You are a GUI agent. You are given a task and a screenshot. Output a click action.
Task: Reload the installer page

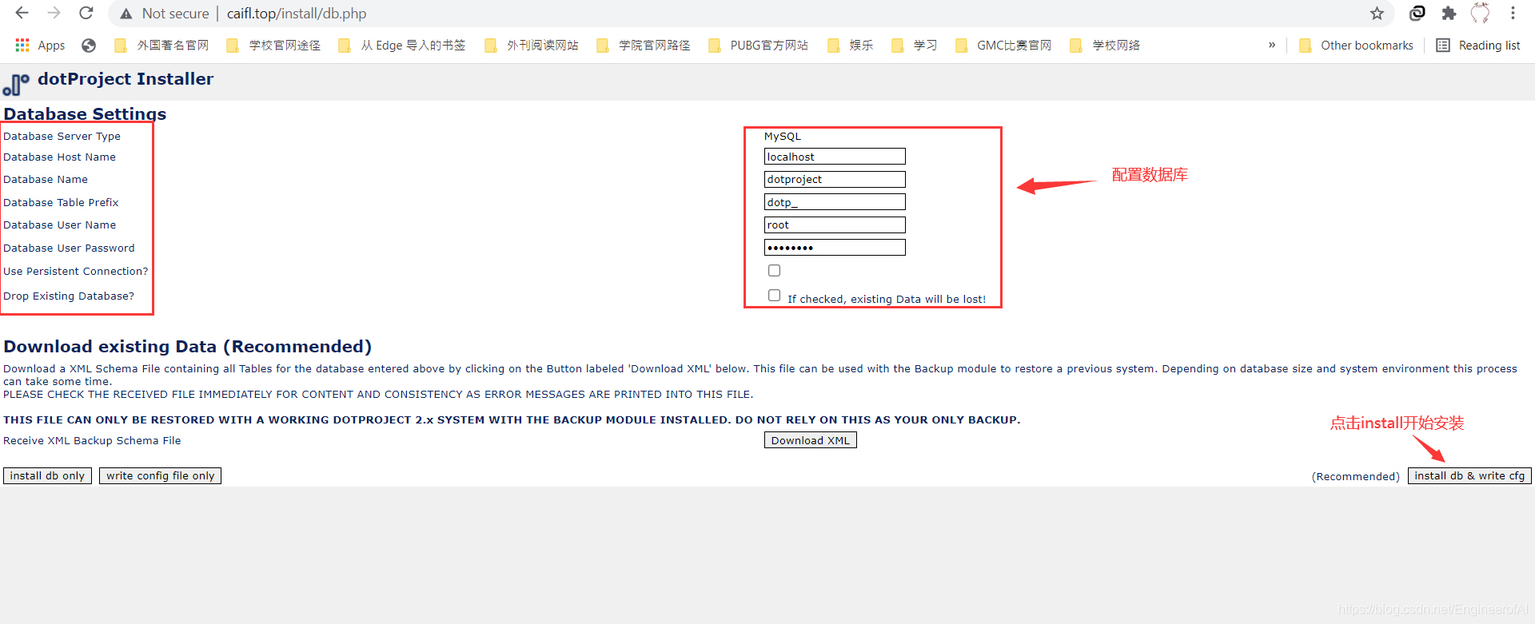[86, 13]
